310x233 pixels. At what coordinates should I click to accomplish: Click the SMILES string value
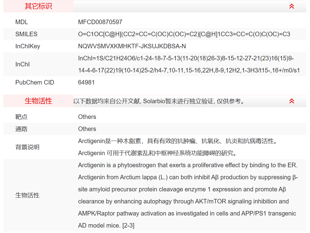click(x=184, y=34)
